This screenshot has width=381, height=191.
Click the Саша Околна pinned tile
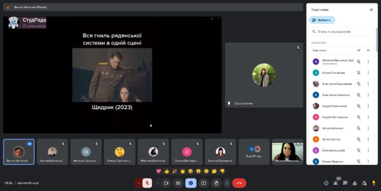(264, 75)
